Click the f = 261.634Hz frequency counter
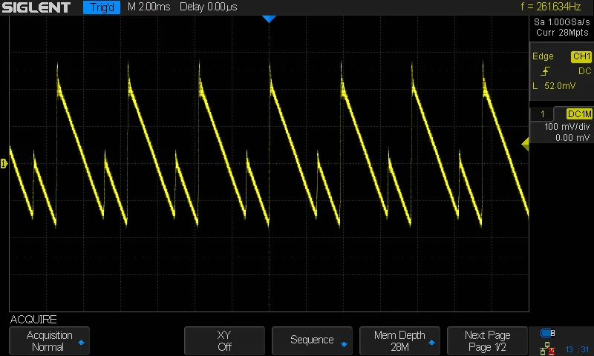 click(550, 7)
